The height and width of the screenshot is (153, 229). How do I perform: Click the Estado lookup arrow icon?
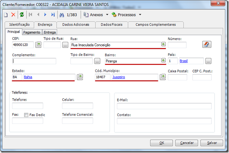[80, 77]
